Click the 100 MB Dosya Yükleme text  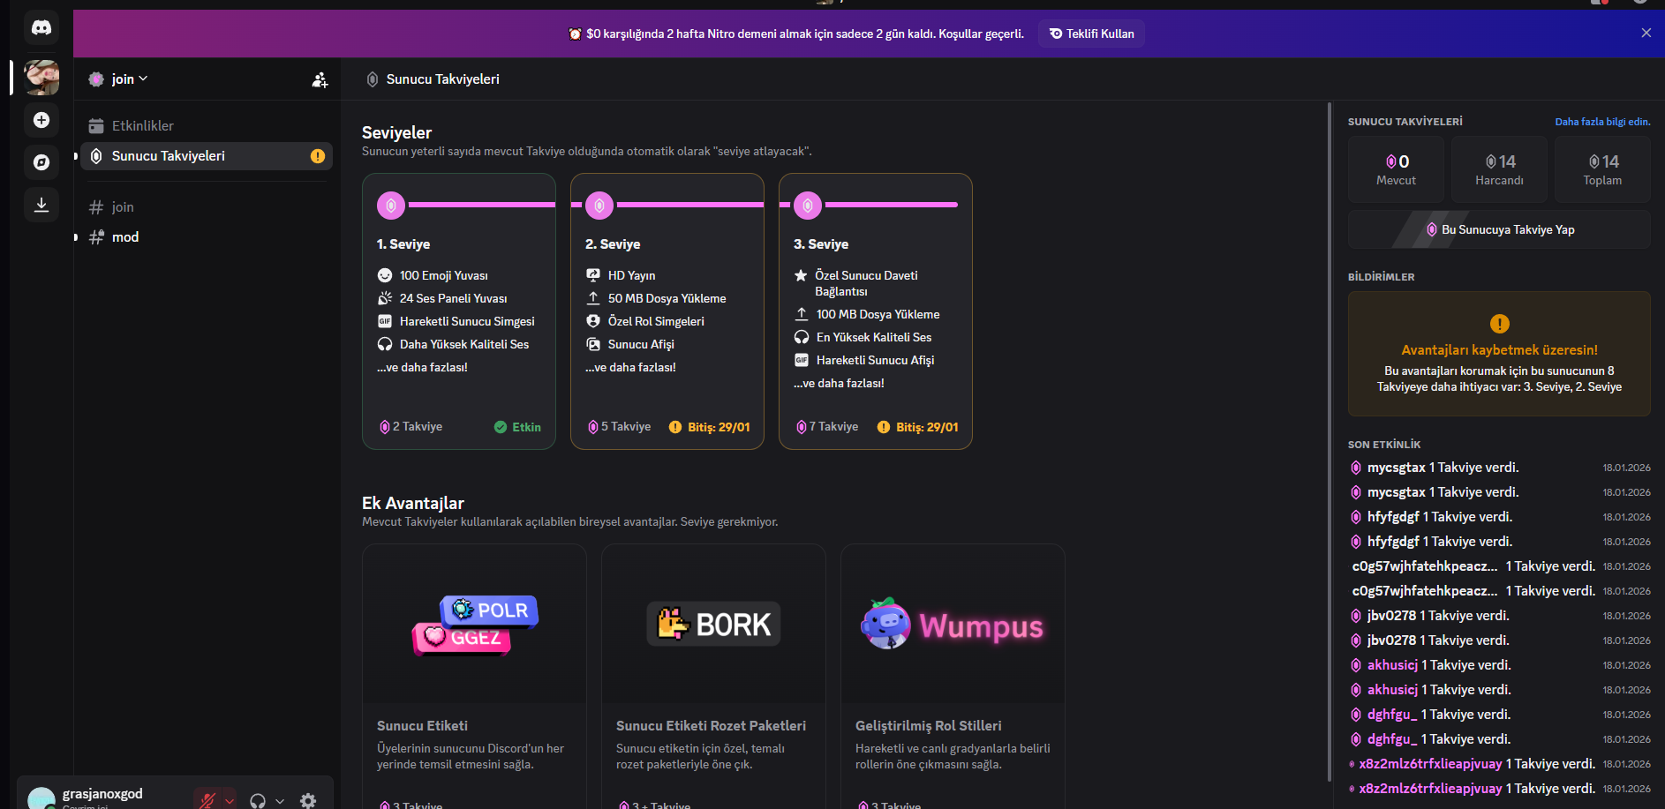click(878, 314)
